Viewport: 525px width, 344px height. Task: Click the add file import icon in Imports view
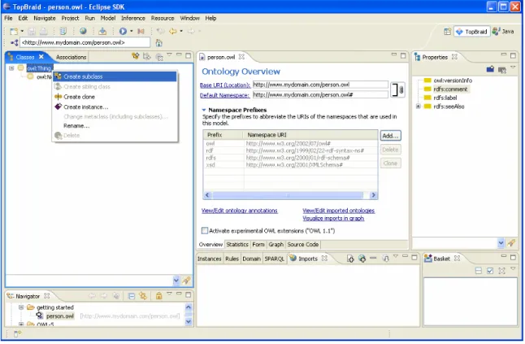pyautogui.click(x=350, y=259)
